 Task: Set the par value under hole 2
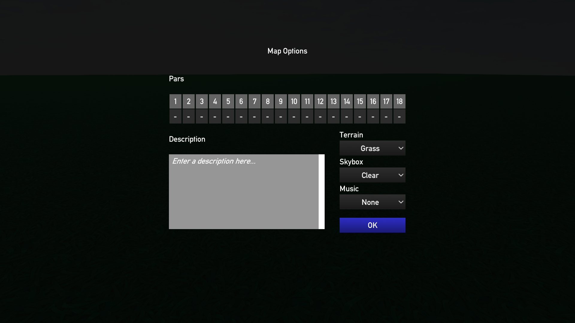point(189,116)
